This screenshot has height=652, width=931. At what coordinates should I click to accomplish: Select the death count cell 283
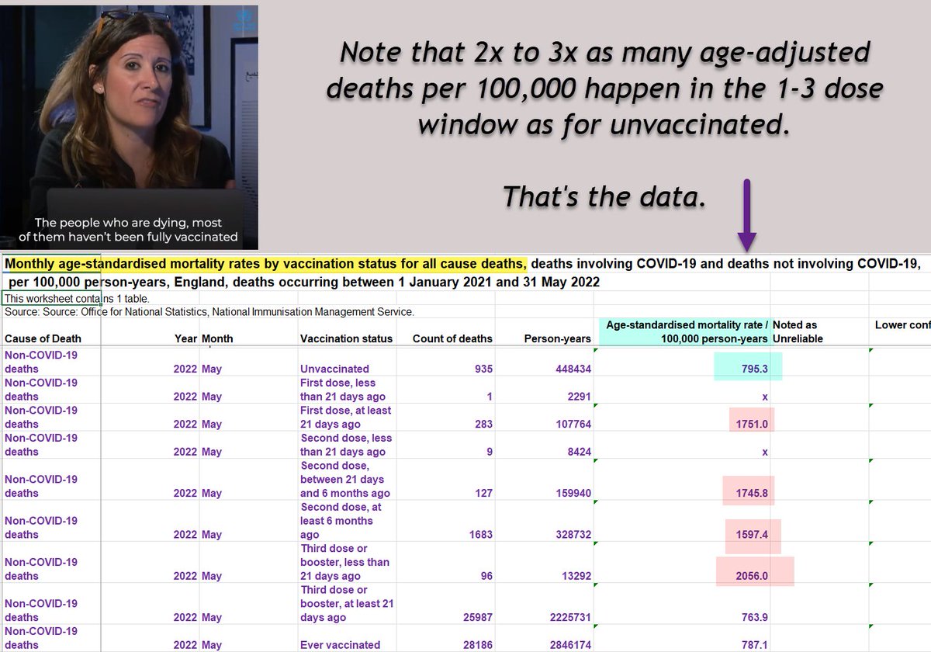click(483, 424)
